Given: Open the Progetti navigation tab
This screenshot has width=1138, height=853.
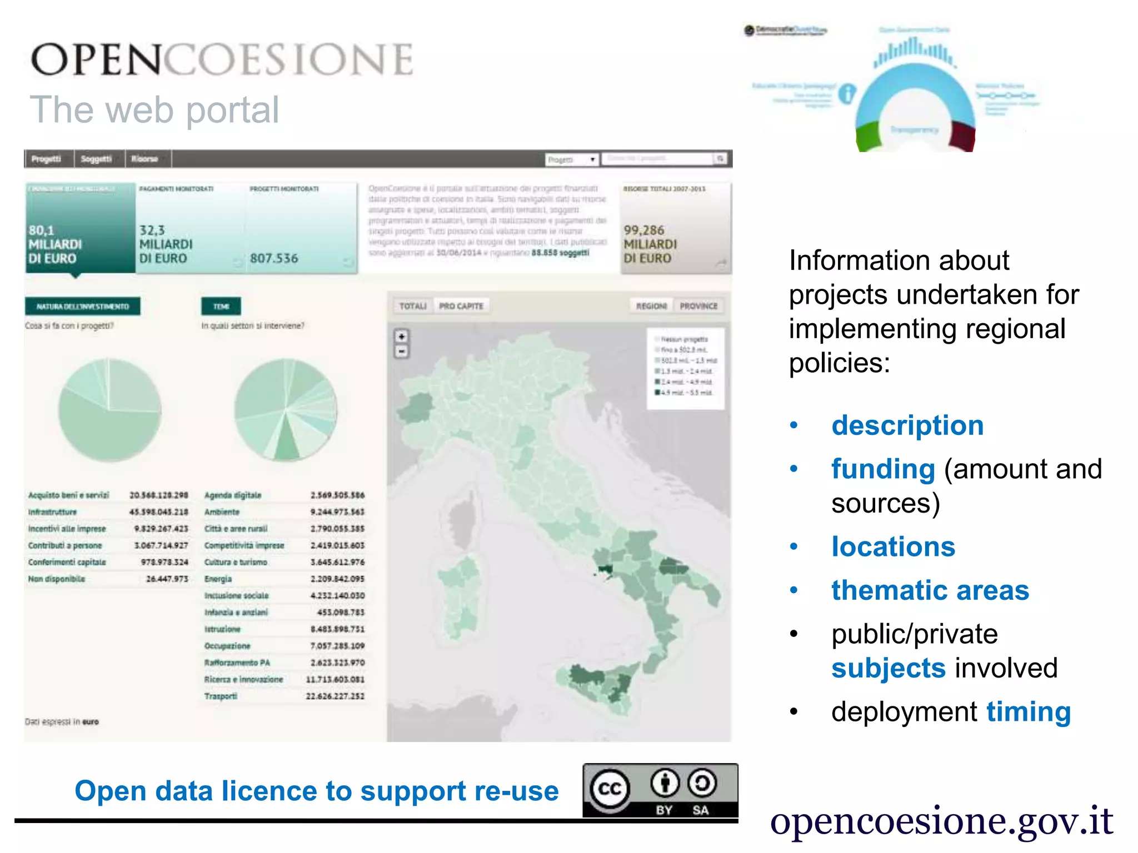Looking at the screenshot, I should tap(46, 159).
